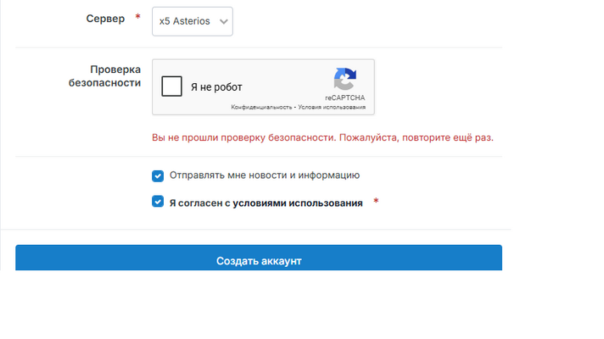This screenshot has height=339, width=604.
Task: Click the x5 Asterios selected value text
Action: click(184, 22)
